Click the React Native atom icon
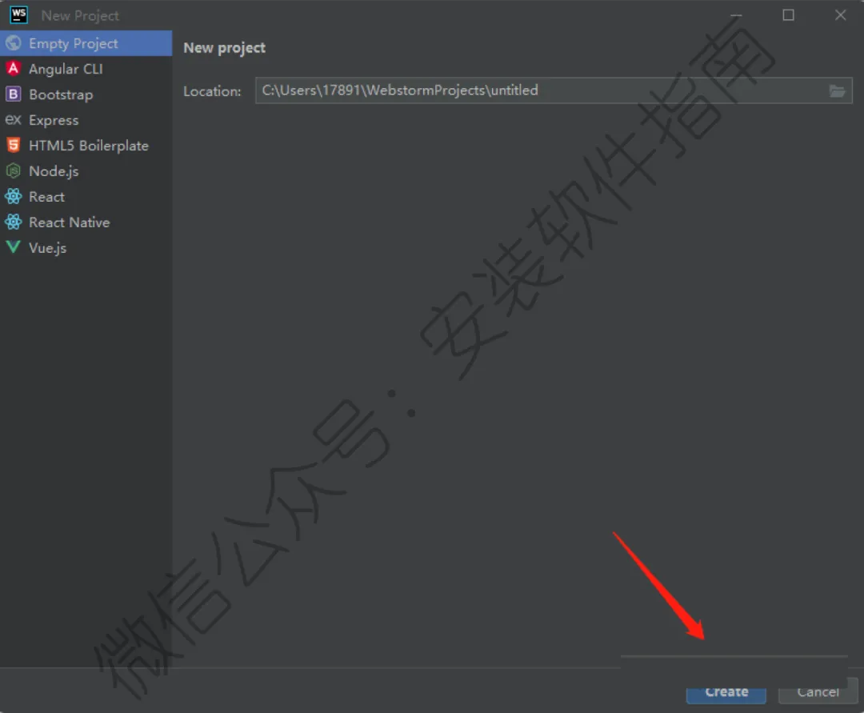 (x=14, y=222)
